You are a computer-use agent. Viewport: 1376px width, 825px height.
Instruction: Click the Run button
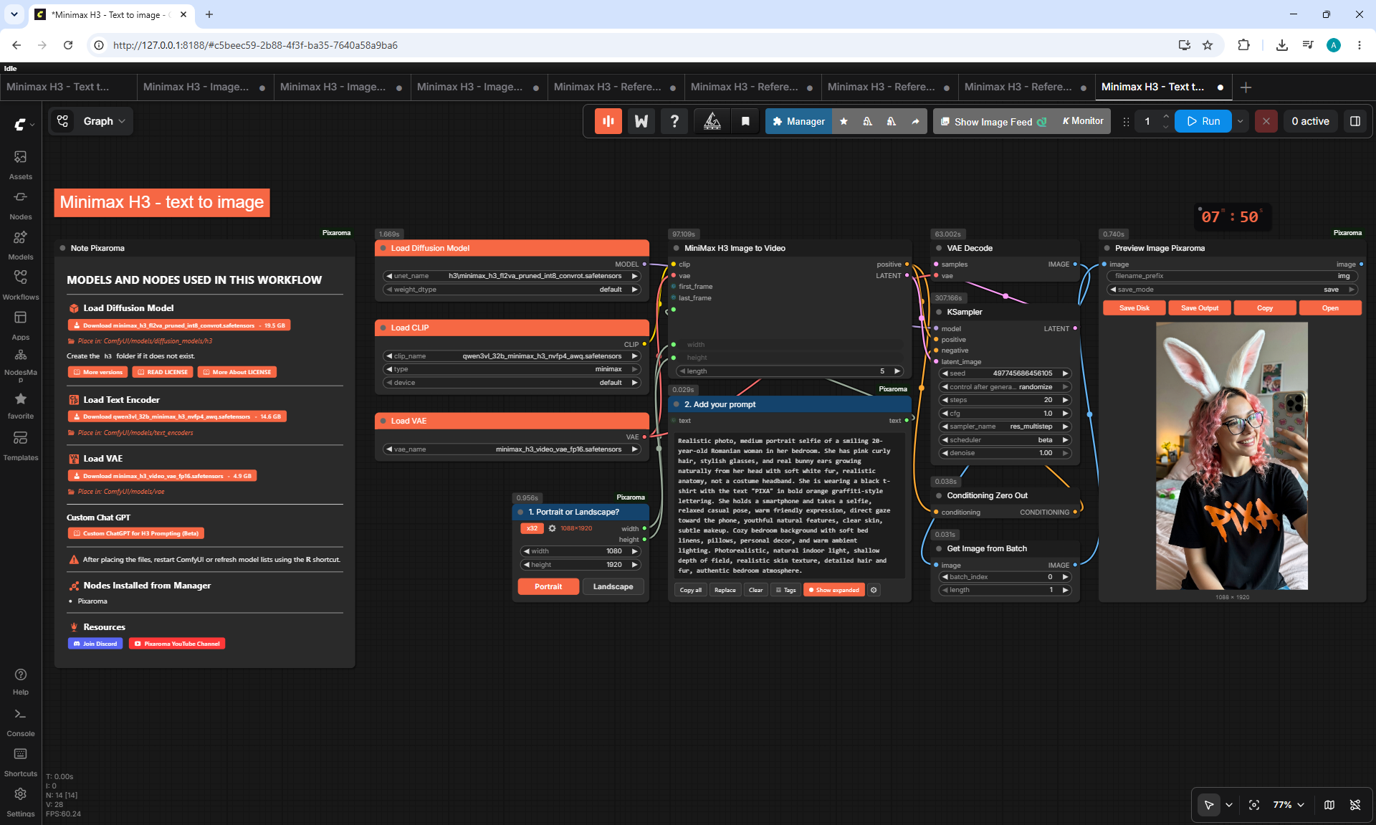pos(1203,121)
